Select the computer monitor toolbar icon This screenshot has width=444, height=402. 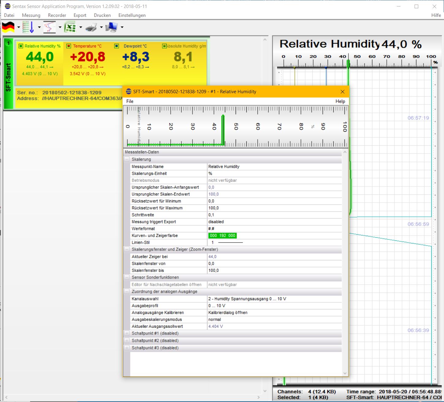(112, 27)
